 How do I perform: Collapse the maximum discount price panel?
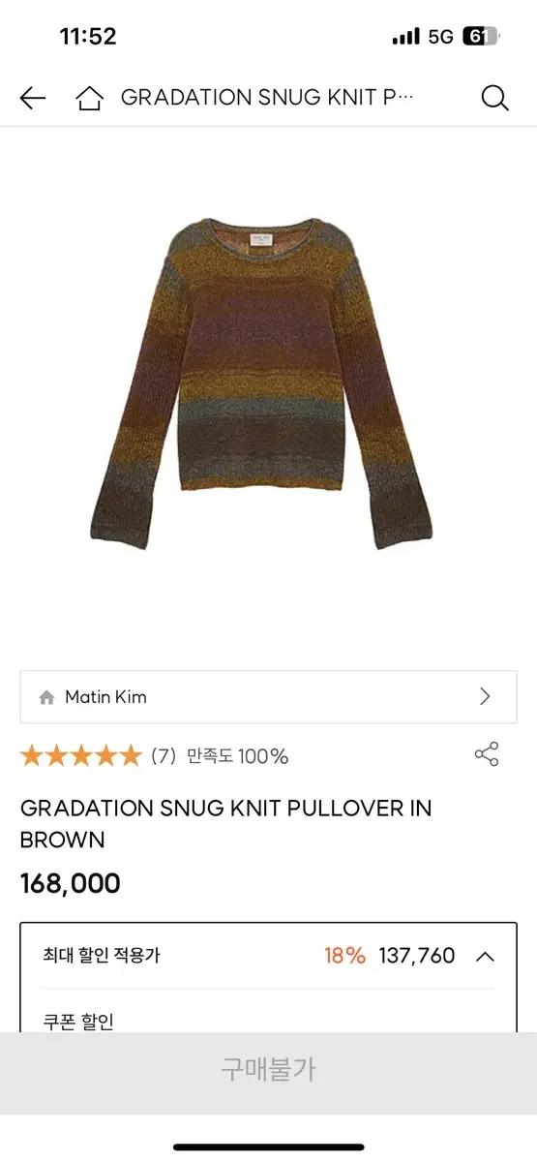[x=486, y=956]
